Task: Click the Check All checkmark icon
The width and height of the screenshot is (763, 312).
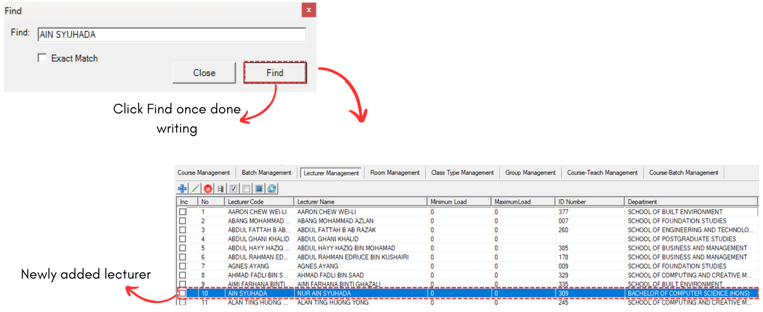Action: tap(233, 189)
